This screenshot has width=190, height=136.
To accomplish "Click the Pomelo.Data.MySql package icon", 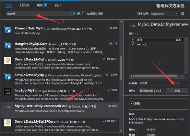I will (8, 30).
